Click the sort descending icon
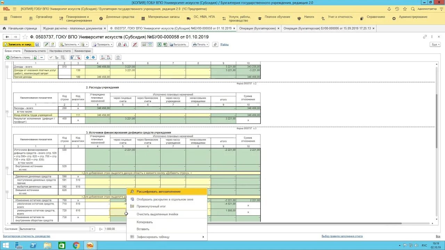The height and width of the screenshot is (250, 445). pos(109,57)
